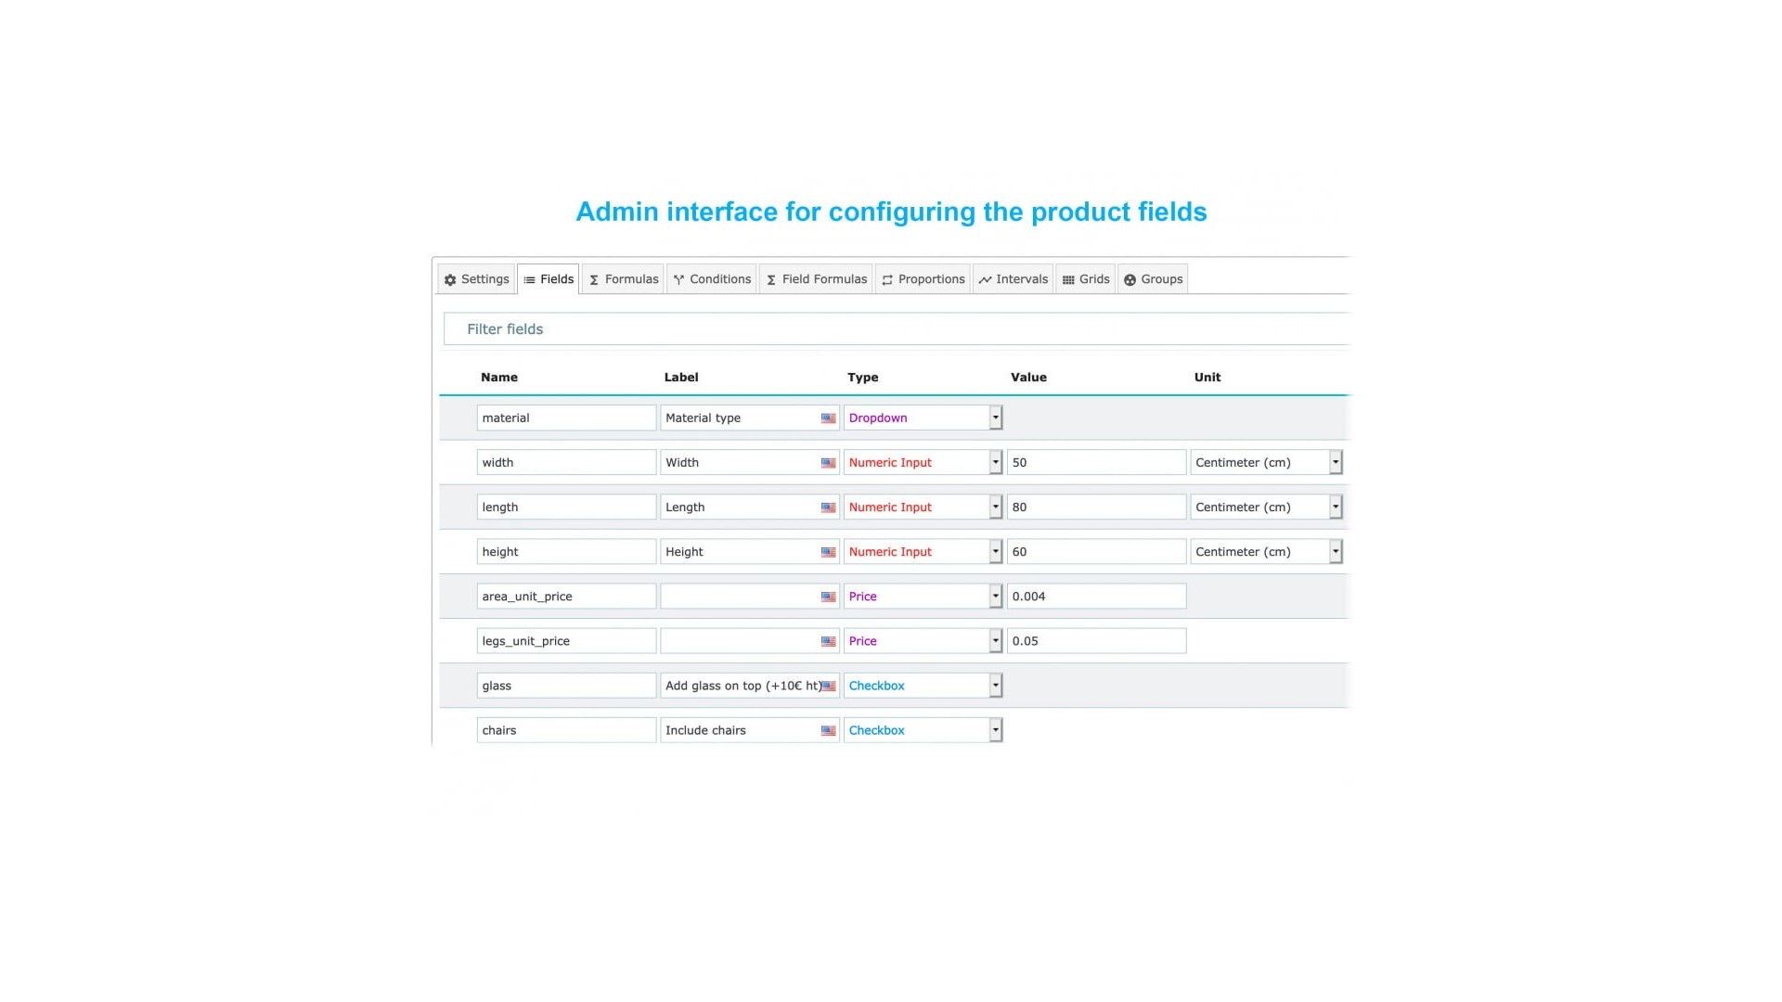This screenshot has width=1782, height=1002.
Task: Open the width Centimeter unit dropdown
Action: tap(1335, 462)
